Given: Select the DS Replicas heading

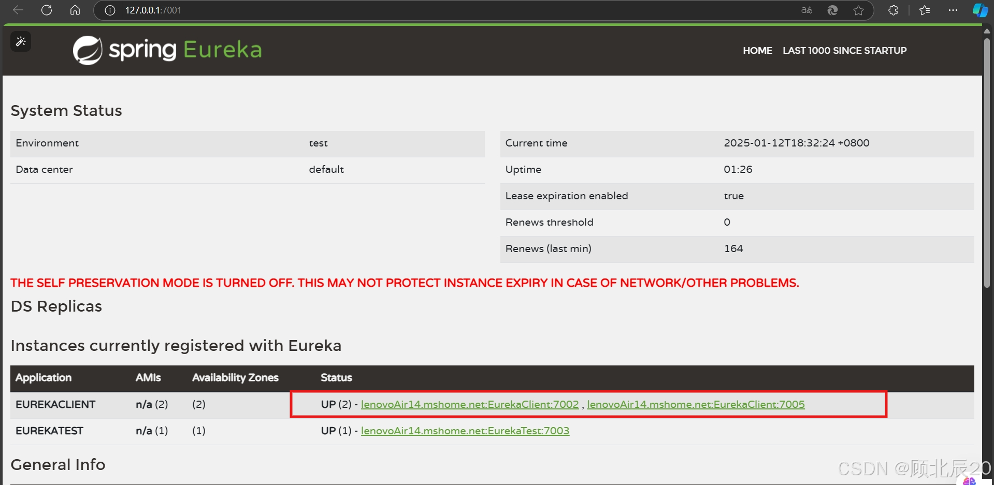Looking at the screenshot, I should pos(56,306).
